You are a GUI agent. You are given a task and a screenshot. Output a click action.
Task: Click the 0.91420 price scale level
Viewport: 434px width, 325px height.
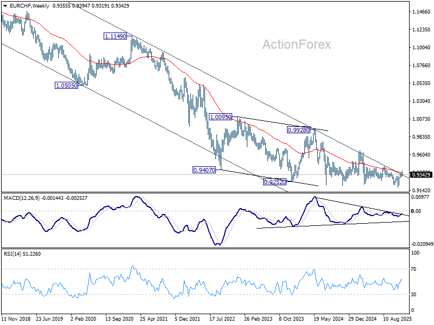[x=422, y=191]
